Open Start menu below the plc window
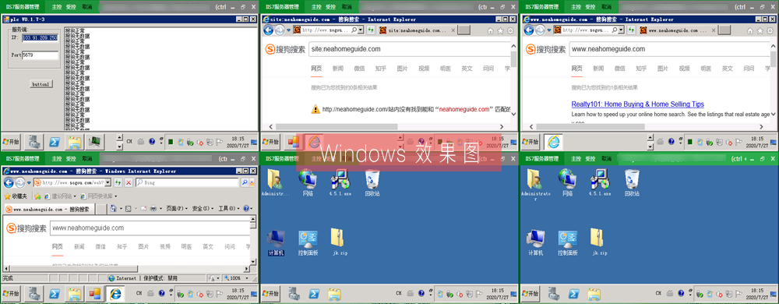The image size is (779, 304). click(x=11, y=142)
